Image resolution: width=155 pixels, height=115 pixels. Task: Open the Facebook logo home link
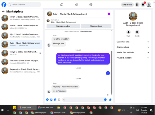(x=4, y=5)
